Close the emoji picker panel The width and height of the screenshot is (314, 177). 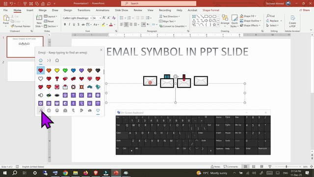[x=101, y=50]
